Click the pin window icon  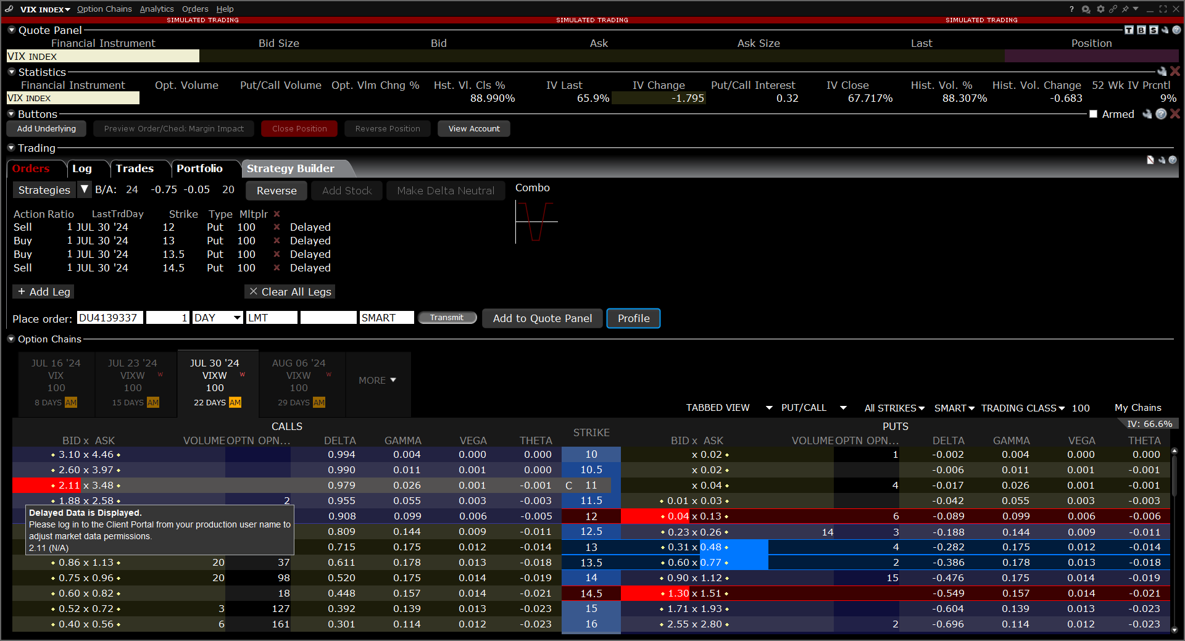coord(1125,9)
